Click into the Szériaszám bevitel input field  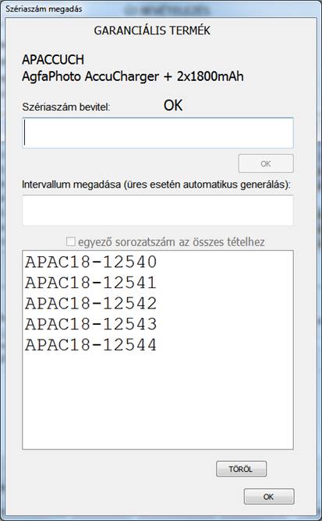[x=157, y=133]
